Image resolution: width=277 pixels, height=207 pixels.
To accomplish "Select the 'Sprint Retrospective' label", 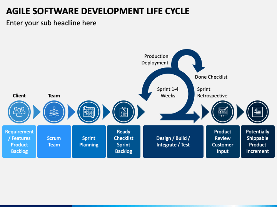I will click(212, 92).
